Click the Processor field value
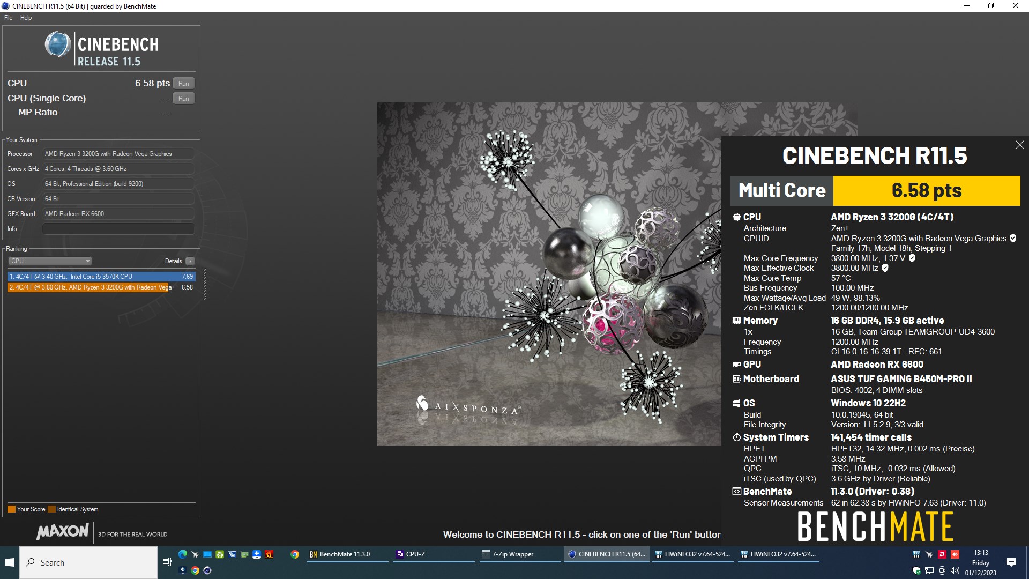 (x=118, y=154)
